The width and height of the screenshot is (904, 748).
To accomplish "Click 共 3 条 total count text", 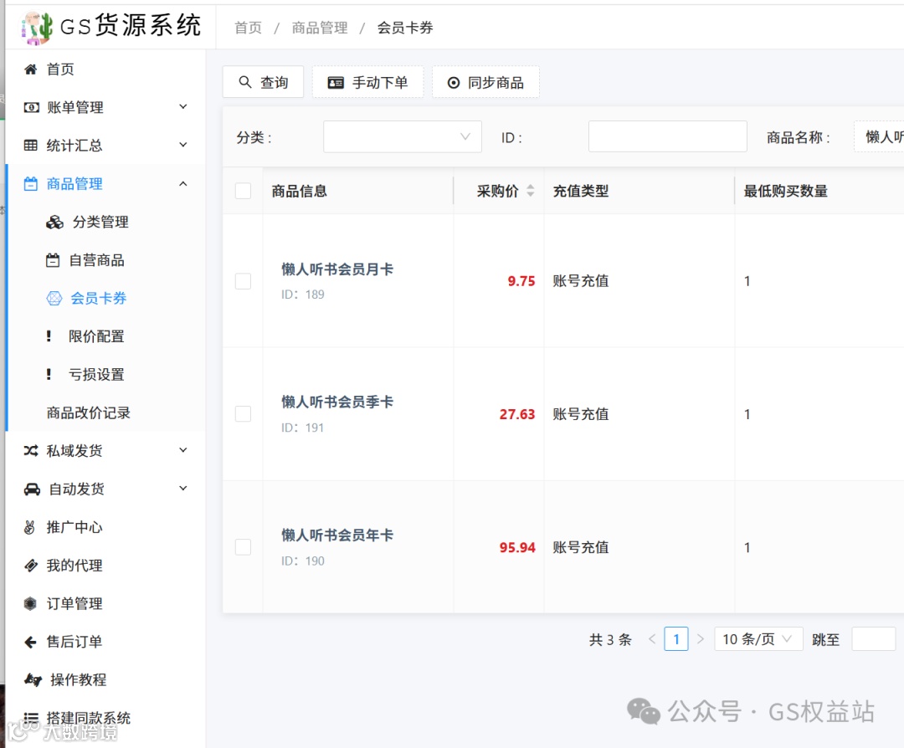I will point(610,640).
